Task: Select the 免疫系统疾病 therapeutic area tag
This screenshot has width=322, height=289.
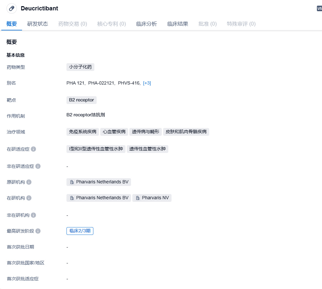Action: (x=82, y=132)
